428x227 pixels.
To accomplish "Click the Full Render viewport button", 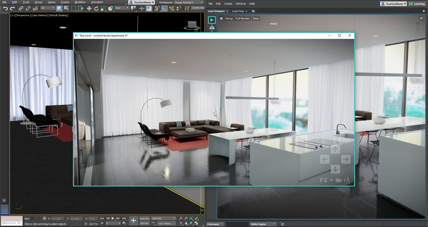I will (x=243, y=19).
